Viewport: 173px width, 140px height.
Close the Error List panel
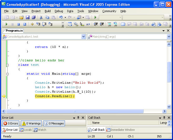[83, 118]
